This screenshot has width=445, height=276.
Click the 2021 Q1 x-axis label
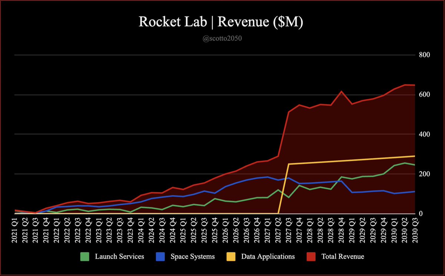coord(14,231)
